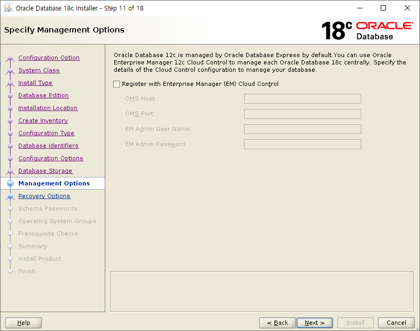Click the Finish step bullet
This screenshot has height=331, width=420.
pyautogui.click(x=10, y=271)
